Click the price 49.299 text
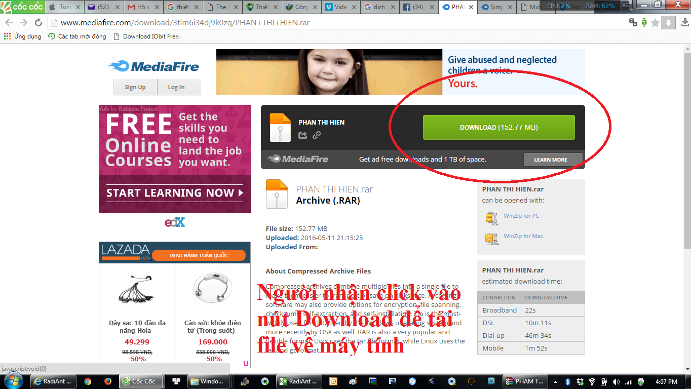This screenshot has width=691, height=389. click(137, 342)
